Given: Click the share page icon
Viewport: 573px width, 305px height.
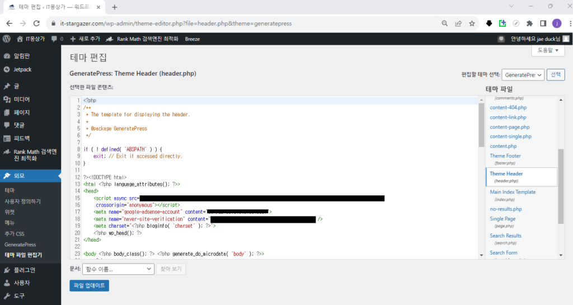Looking at the screenshot, I should tap(458, 24).
